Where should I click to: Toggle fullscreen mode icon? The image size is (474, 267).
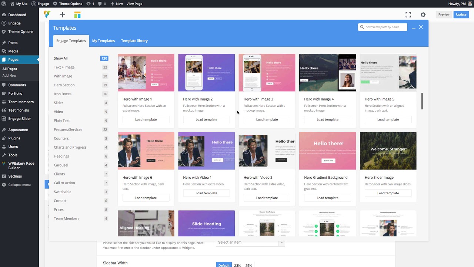tap(408, 15)
